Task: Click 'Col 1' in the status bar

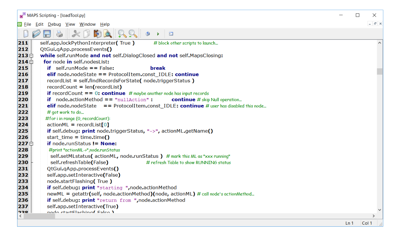Action: click(367, 223)
